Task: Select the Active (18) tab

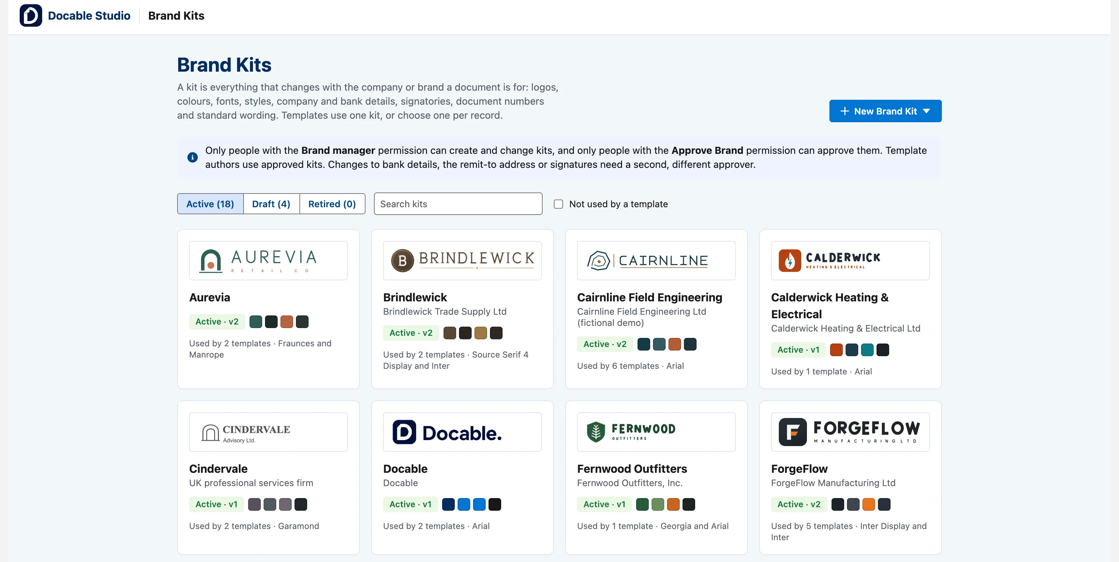Action: (210, 204)
